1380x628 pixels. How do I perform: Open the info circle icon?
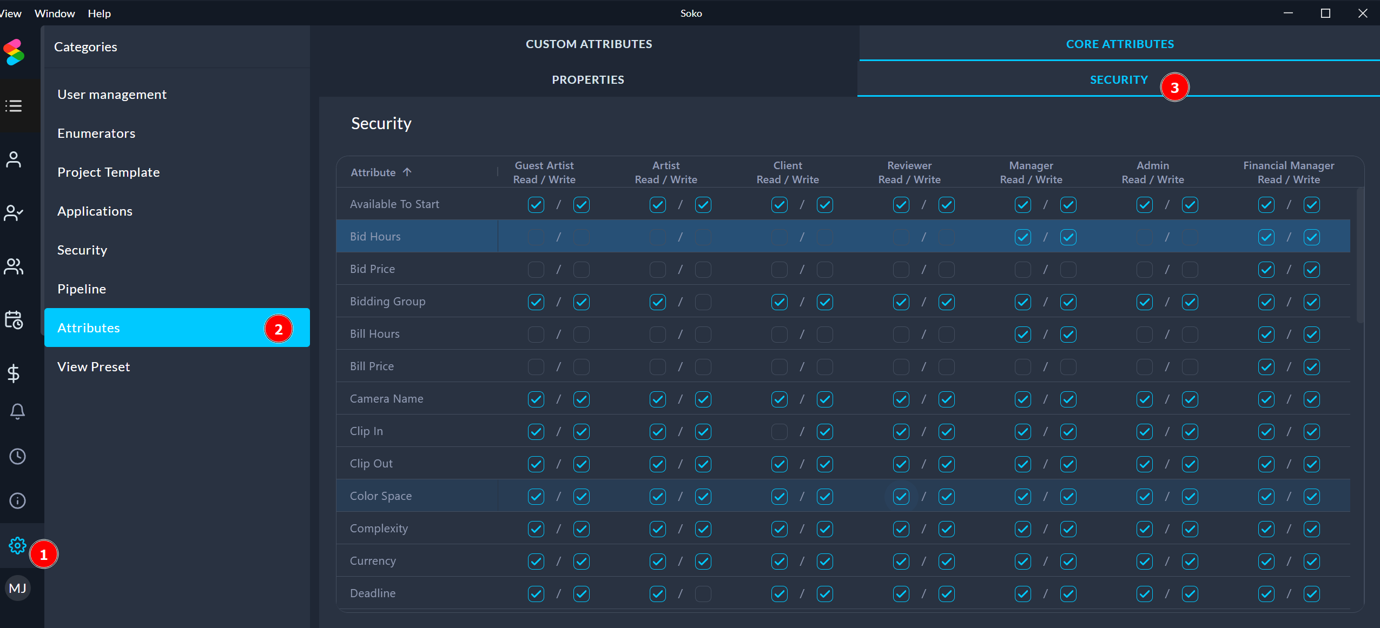[x=17, y=501]
